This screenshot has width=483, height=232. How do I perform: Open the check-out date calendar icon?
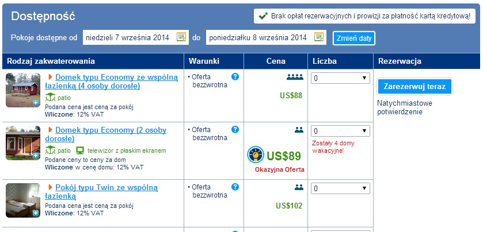coord(319,37)
